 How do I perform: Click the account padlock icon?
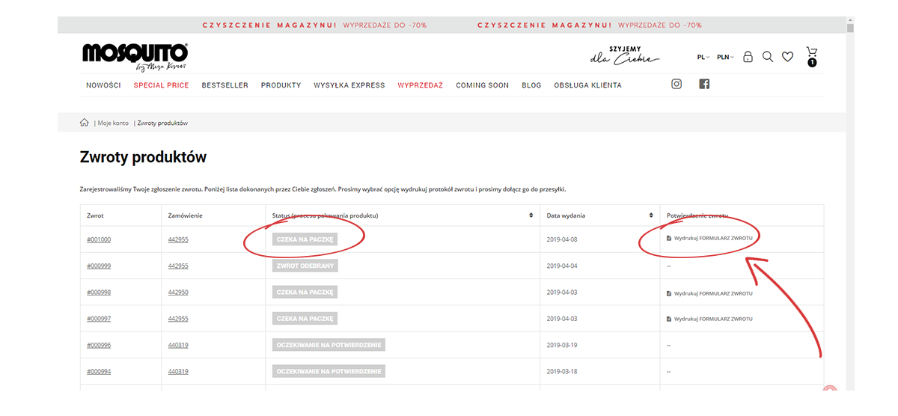click(748, 57)
